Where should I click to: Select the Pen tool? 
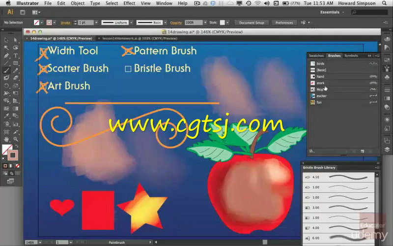pos(6,56)
